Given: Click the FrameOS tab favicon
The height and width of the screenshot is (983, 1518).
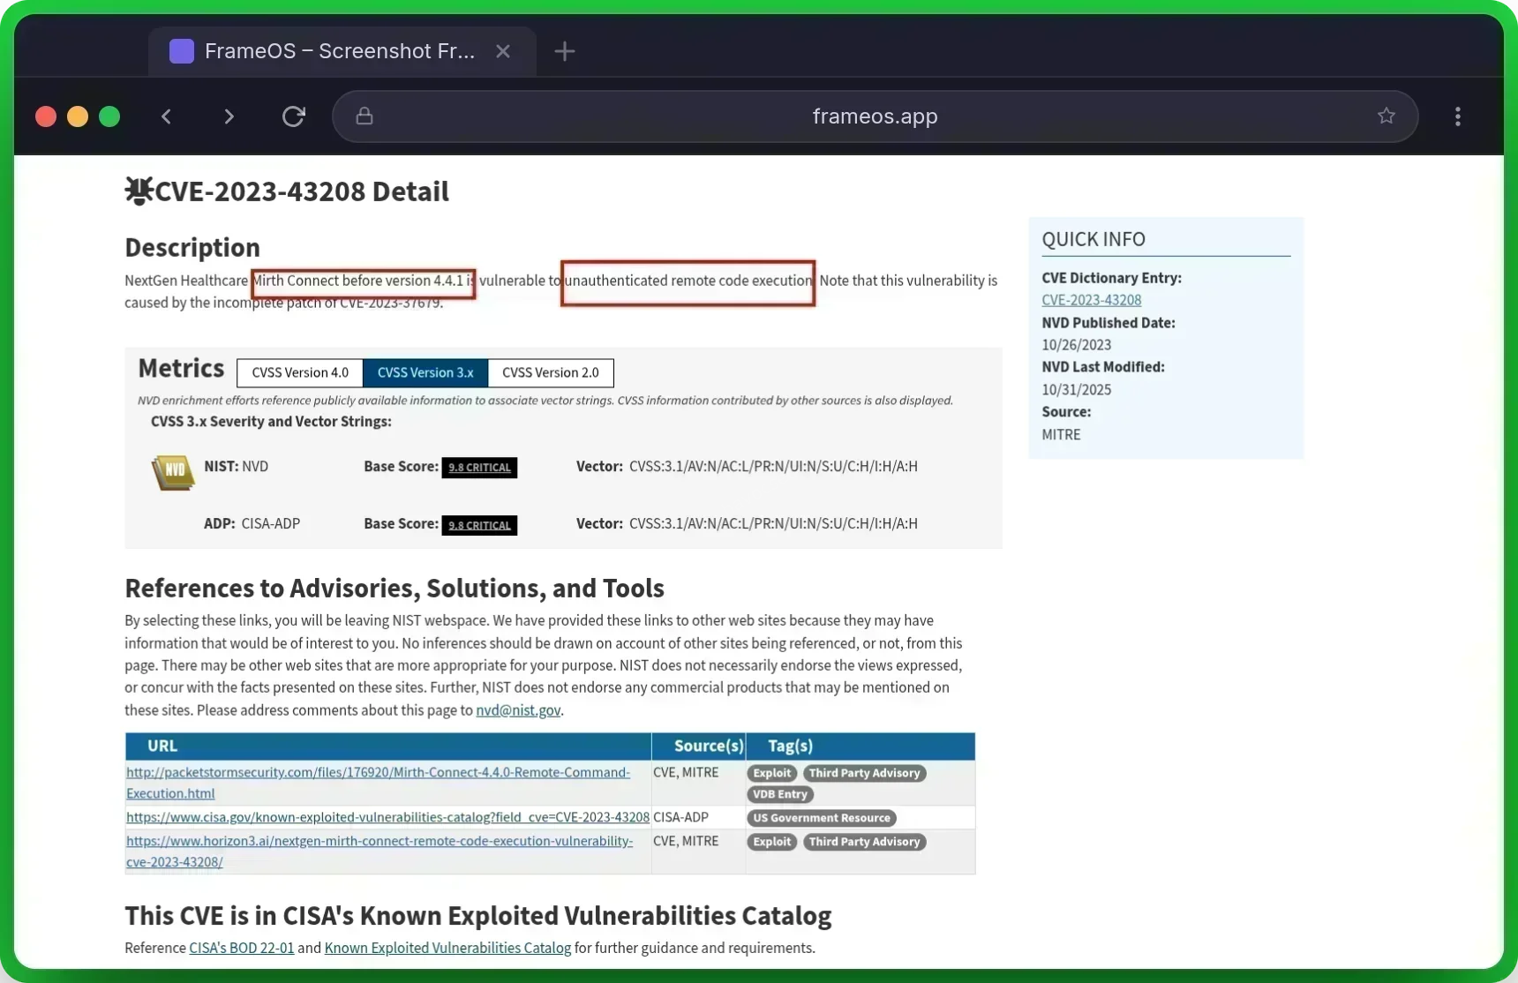Looking at the screenshot, I should (182, 51).
